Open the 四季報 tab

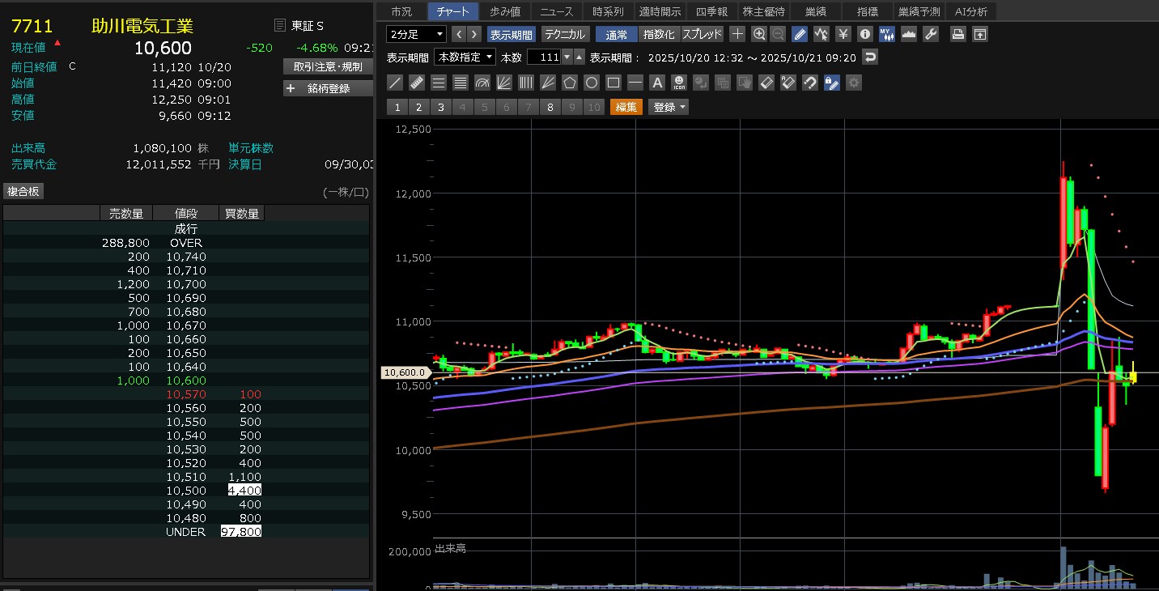click(x=711, y=11)
